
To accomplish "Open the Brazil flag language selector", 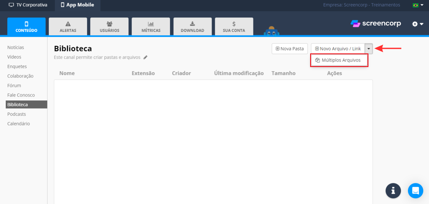I will pos(418,5).
